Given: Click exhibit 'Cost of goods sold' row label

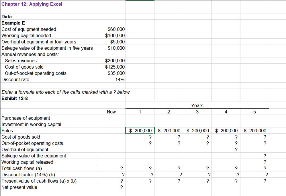Looking at the screenshot, I should click(x=21, y=137).
